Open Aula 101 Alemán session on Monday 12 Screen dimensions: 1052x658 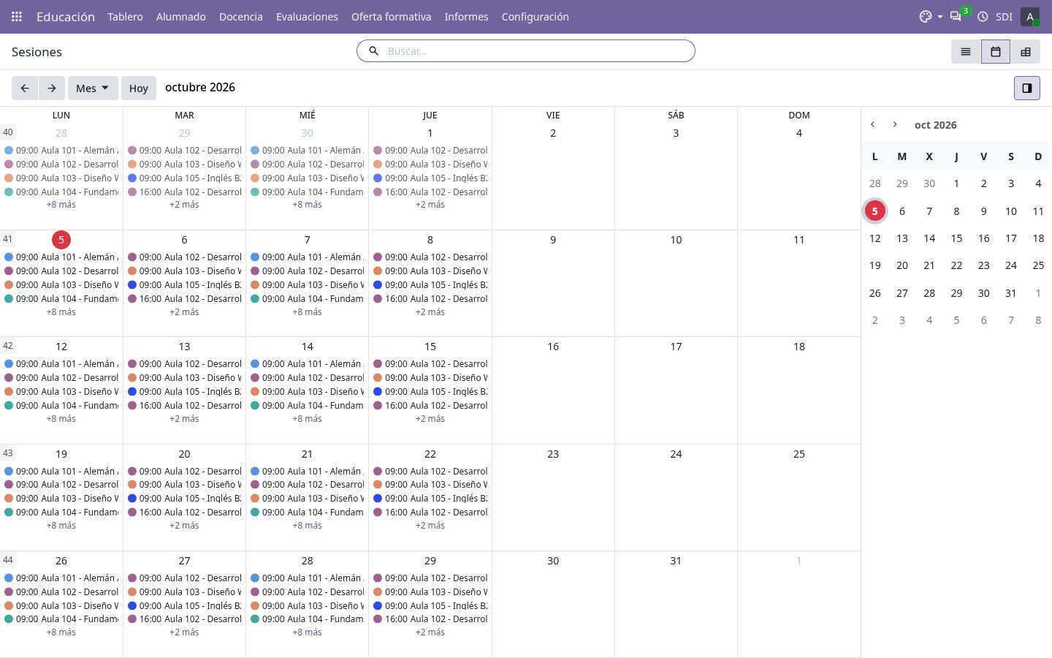(61, 364)
